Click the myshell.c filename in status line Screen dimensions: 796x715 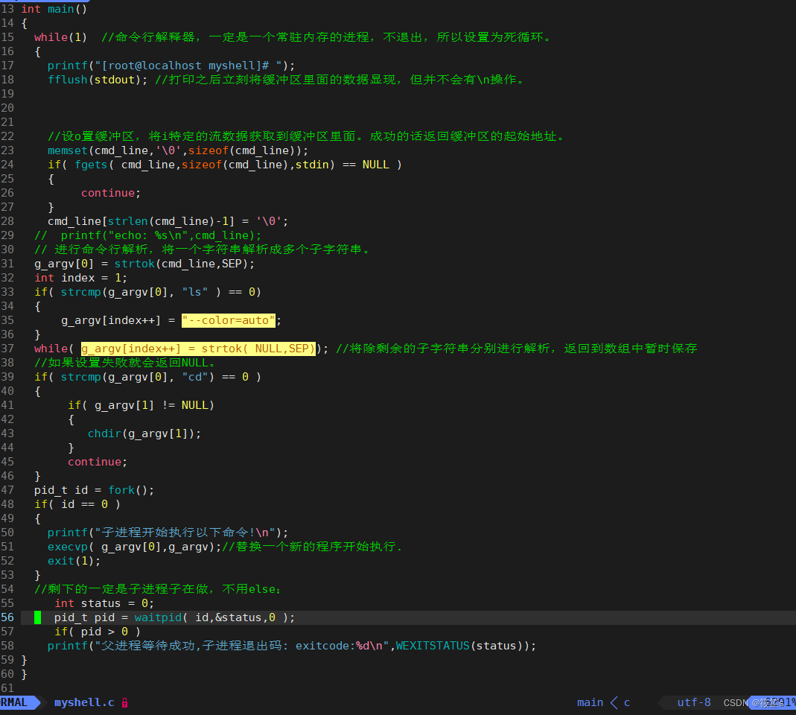coord(84,703)
